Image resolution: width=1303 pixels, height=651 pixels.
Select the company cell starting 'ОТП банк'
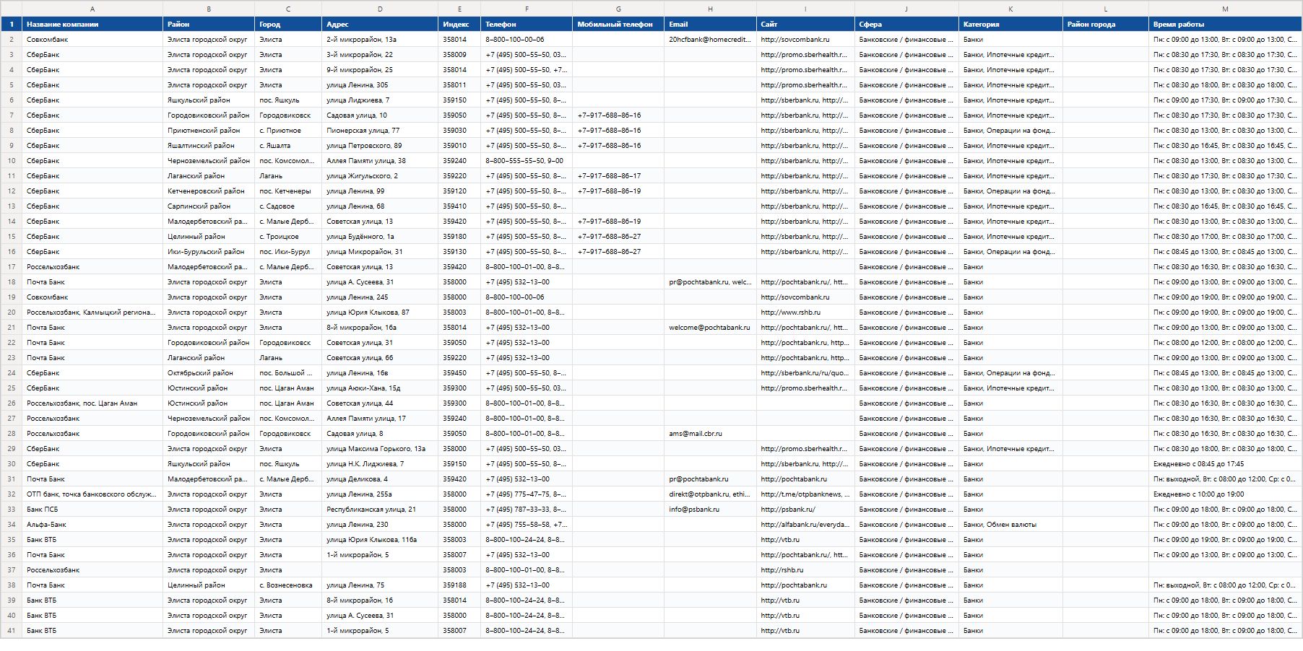click(x=92, y=494)
